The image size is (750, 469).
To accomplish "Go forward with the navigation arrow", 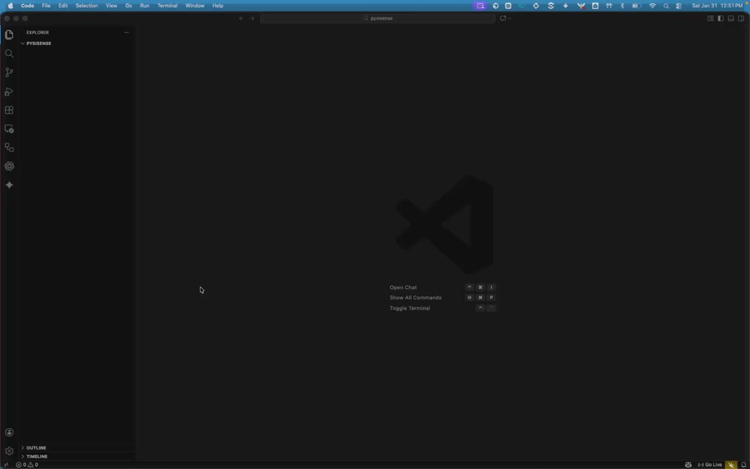I will tap(252, 18).
